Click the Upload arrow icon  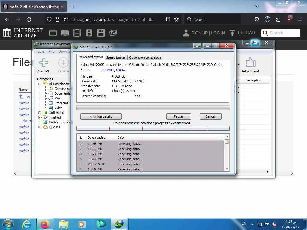232,33
